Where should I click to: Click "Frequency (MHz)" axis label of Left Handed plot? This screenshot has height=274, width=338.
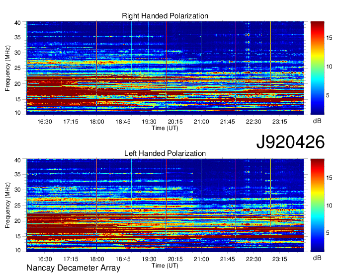coord(7,205)
